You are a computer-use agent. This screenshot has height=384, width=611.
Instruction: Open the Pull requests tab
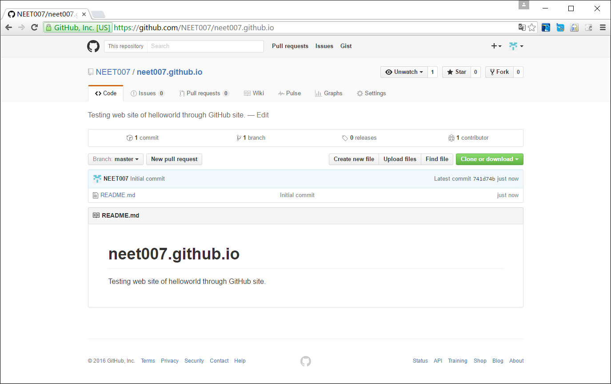(204, 93)
